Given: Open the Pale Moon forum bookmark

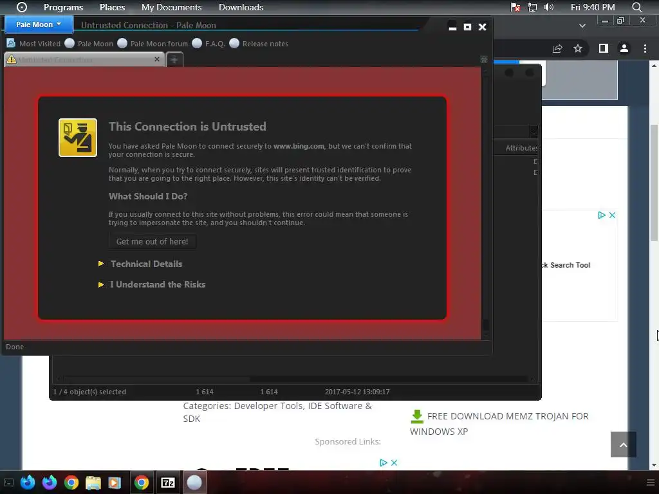Looking at the screenshot, I should 153,43.
